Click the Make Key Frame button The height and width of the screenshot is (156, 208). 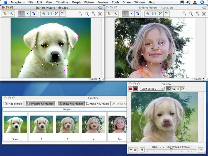97,104
